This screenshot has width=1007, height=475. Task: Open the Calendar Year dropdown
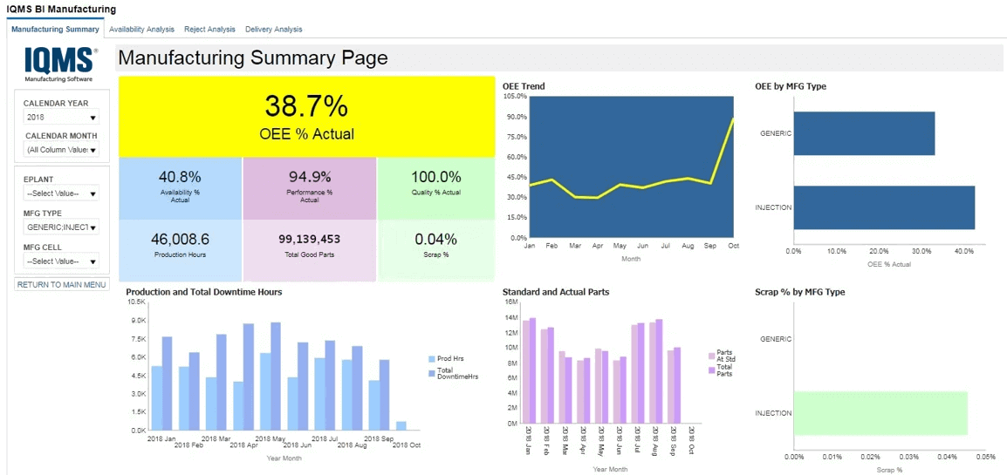point(61,118)
